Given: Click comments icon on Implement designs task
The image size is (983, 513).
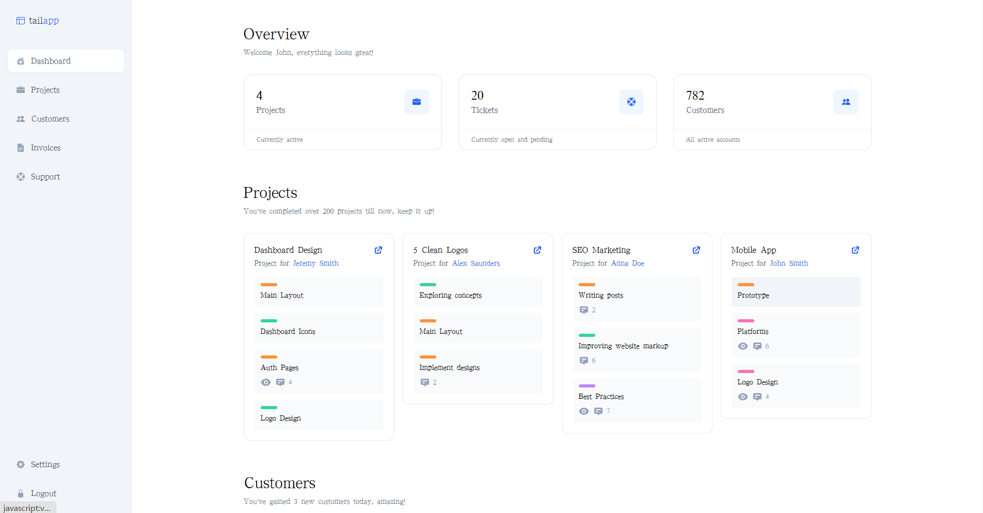Looking at the screenshot, I should tap(425, 382).
